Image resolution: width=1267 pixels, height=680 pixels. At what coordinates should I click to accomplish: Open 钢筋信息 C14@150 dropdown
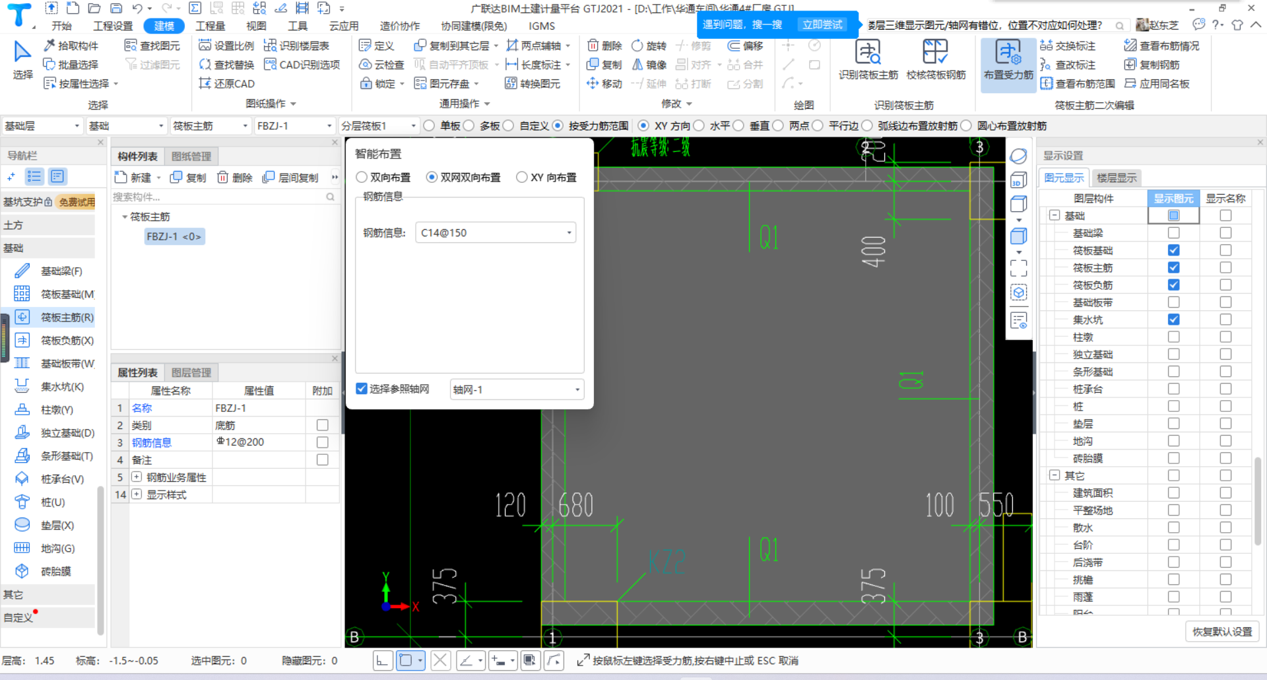point(496,232)
